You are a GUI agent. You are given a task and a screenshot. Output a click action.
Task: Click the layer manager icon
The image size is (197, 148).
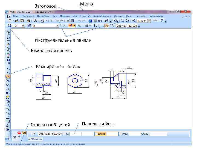[29, 26]
